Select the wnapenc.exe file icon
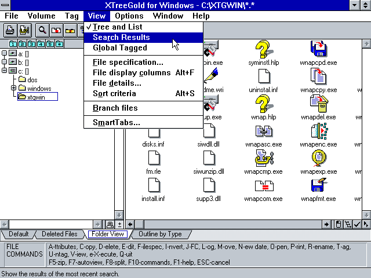 point(319,131)
